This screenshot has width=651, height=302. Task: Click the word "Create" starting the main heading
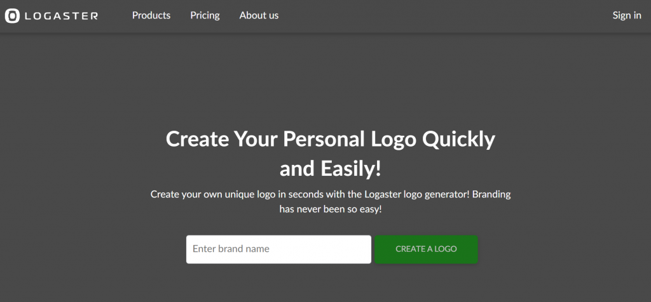(196, 139)
